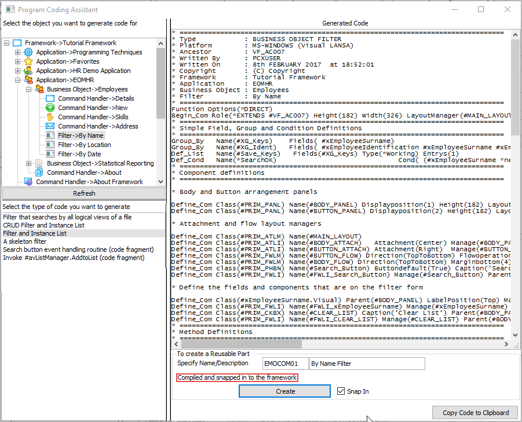Collapse Business Object->Employees node
Viewport: 522px width, 422px height.
[x=28, y=89]
